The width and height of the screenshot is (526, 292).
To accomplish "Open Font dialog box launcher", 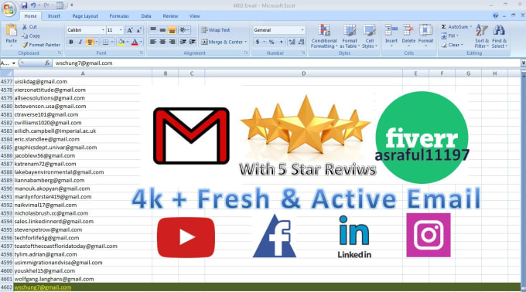I will click(x=142, y=53).
